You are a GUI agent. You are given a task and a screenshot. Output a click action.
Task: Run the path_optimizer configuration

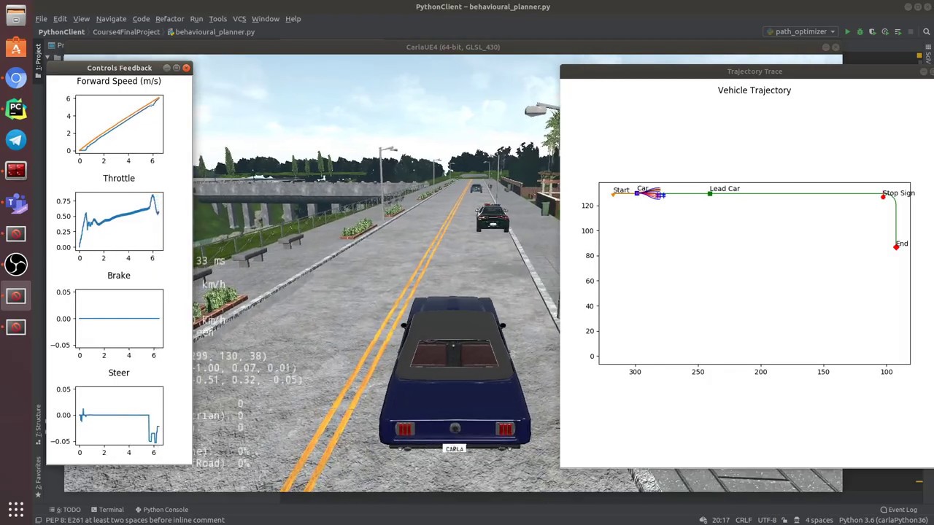tap(847, 32)
